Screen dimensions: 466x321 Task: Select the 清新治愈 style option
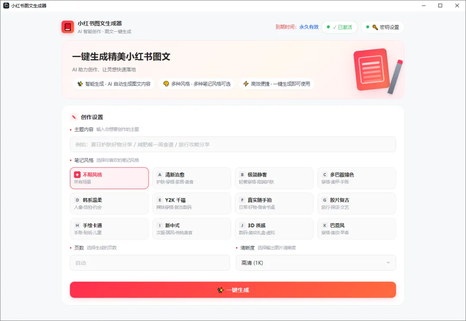click(x=192, y=178)
